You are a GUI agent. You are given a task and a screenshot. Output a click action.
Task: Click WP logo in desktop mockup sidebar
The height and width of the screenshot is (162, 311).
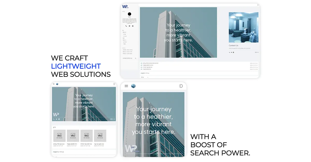125,7
